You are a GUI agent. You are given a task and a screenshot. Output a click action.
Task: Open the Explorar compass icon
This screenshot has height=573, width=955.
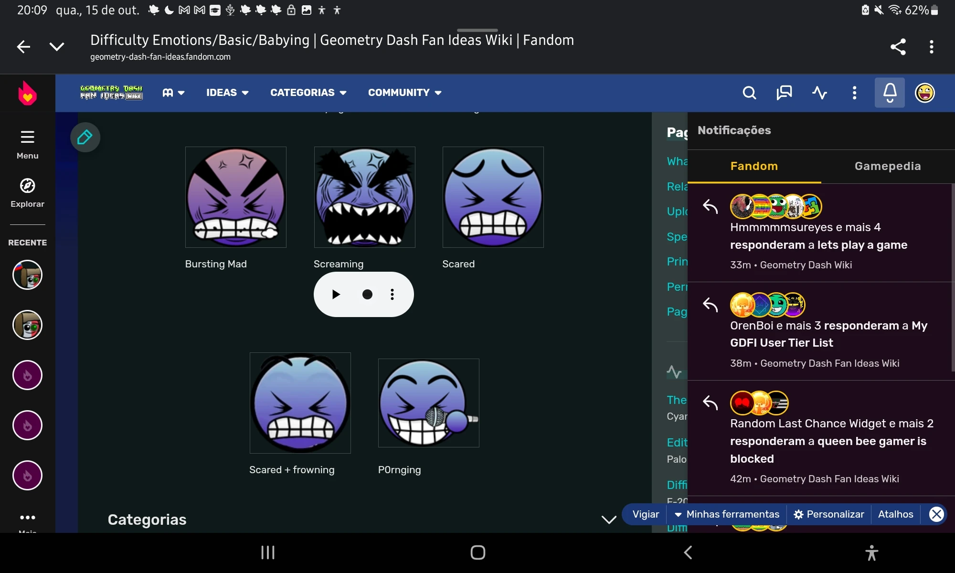coord(27,186)
